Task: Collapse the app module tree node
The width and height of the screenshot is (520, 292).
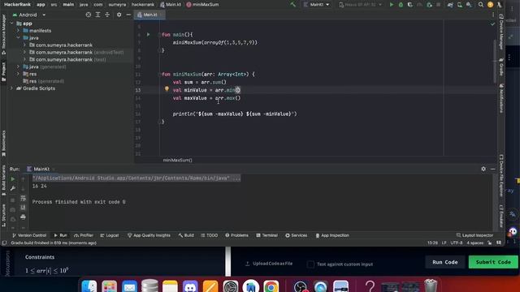Action: tap(12, 24)
